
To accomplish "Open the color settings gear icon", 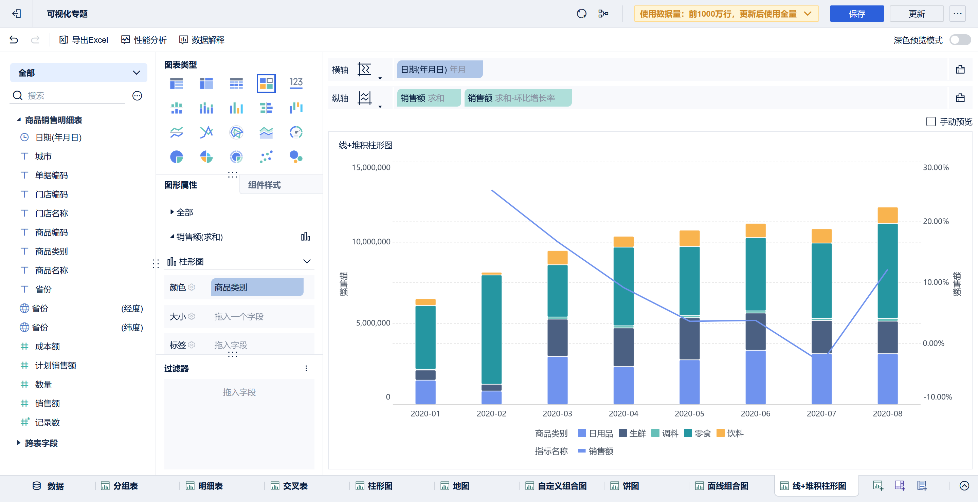I will 192,287.
